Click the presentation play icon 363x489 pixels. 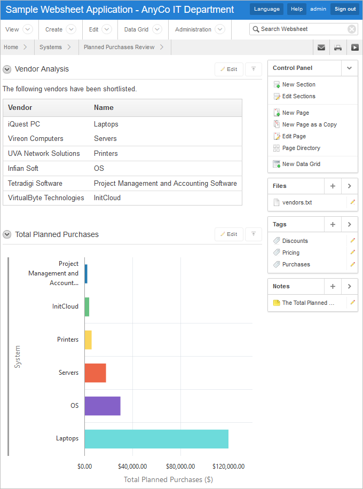354,48
